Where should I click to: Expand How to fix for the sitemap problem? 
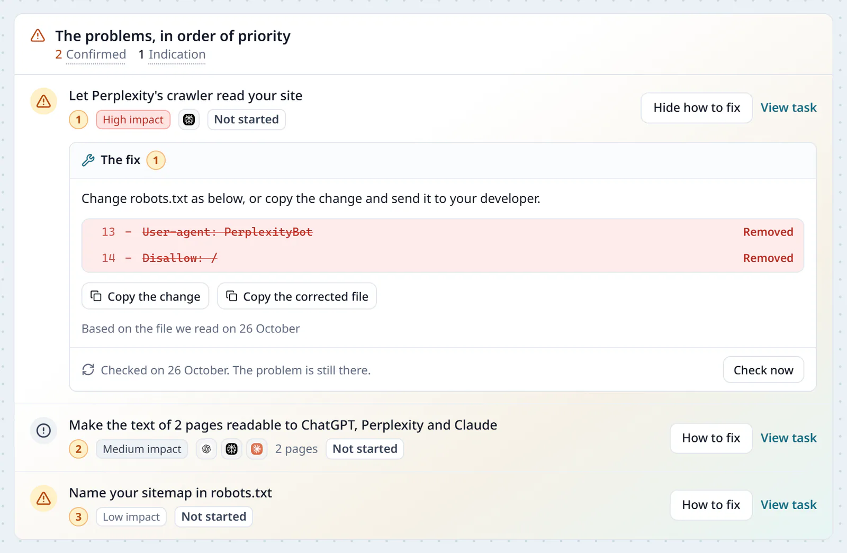click(711, 505)
